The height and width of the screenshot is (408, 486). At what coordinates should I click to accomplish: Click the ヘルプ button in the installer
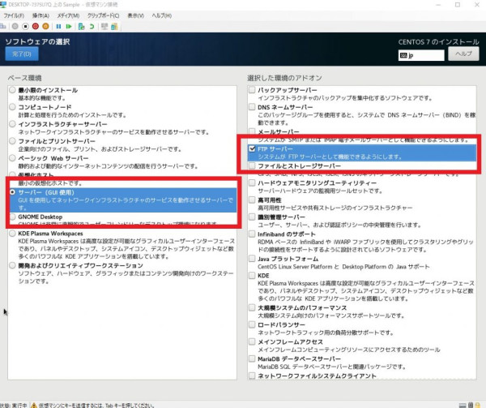point(462,53)
